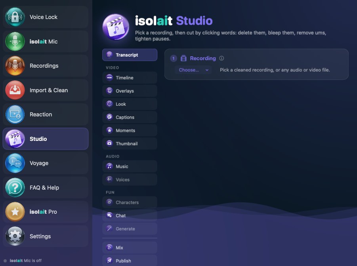Go to Voice Lock label in sidebar

(x=44, y=17)
